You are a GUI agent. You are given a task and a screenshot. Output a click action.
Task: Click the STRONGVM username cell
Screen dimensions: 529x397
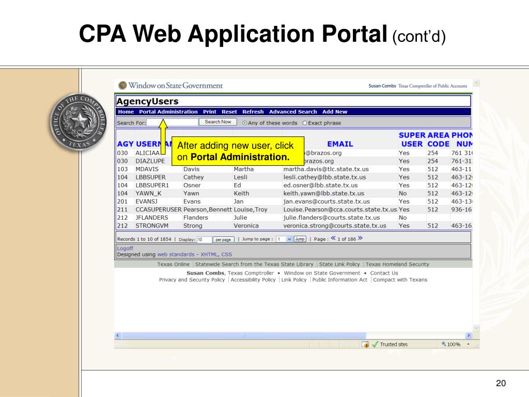coord(152,226)
